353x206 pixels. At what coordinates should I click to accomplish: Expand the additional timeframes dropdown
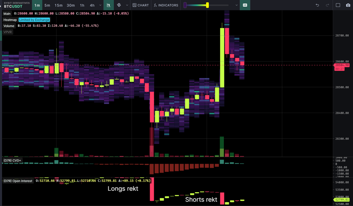[100, 5]
